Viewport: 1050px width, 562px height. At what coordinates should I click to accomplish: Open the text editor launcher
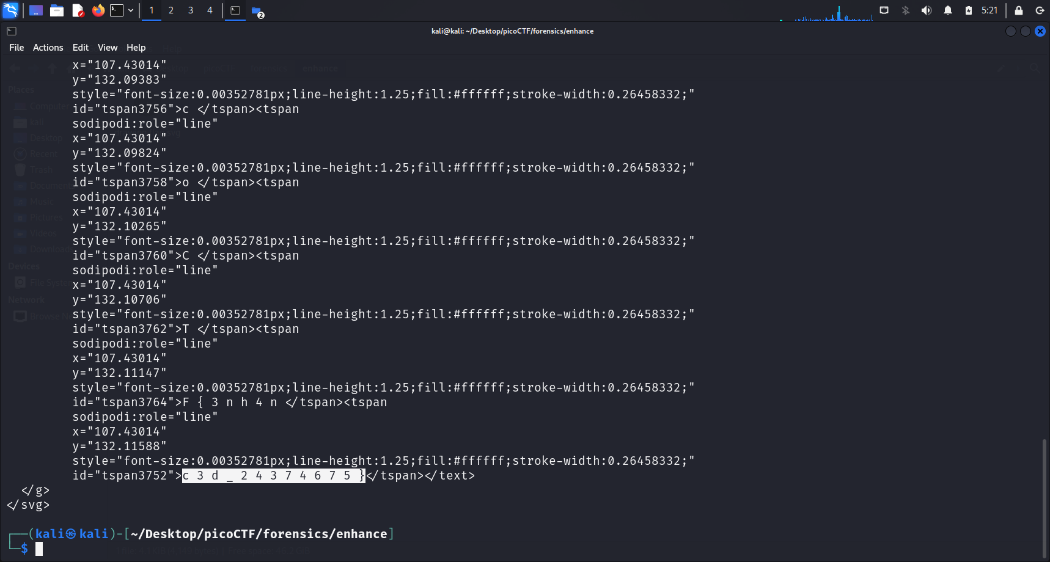click(78, 10)
